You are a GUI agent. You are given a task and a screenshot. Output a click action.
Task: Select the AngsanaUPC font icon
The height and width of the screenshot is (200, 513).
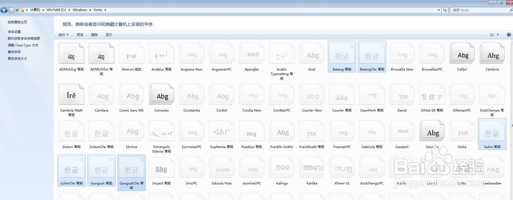[x=222, y=54]
